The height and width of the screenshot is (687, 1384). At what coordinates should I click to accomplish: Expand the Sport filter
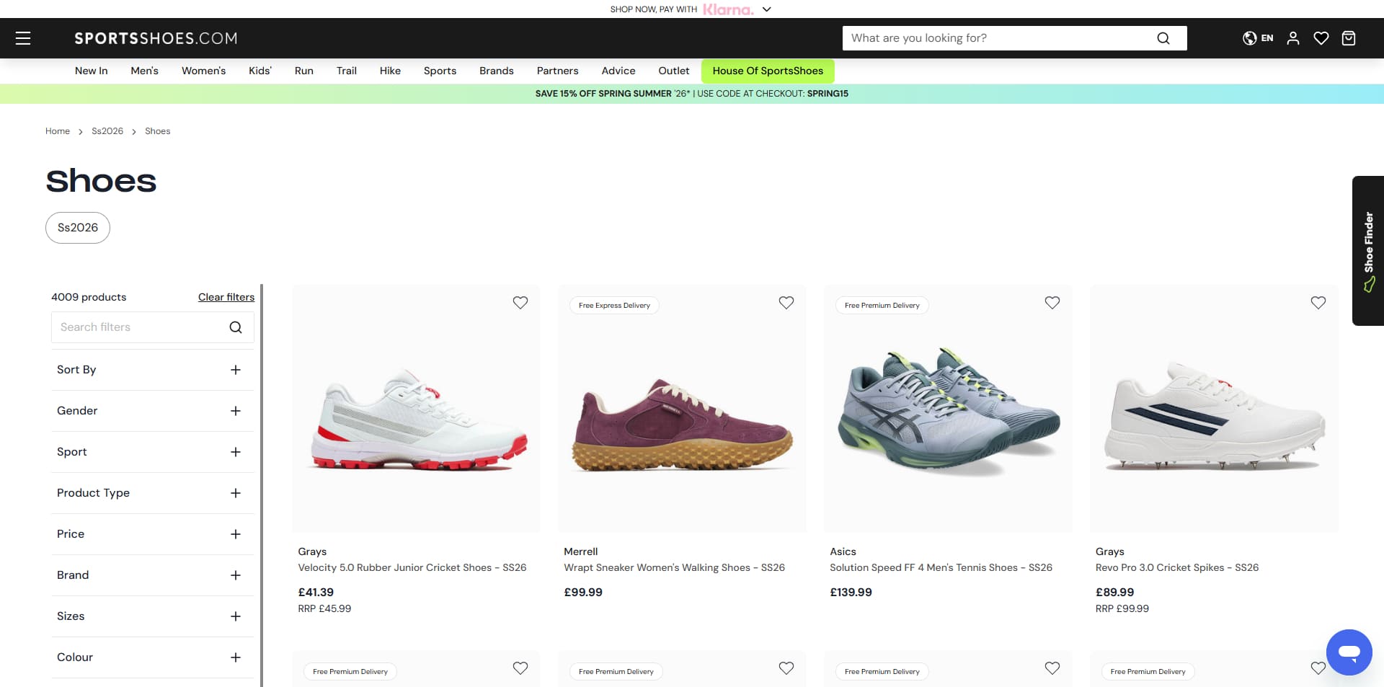pyautogui.click(x=153, y=452)
